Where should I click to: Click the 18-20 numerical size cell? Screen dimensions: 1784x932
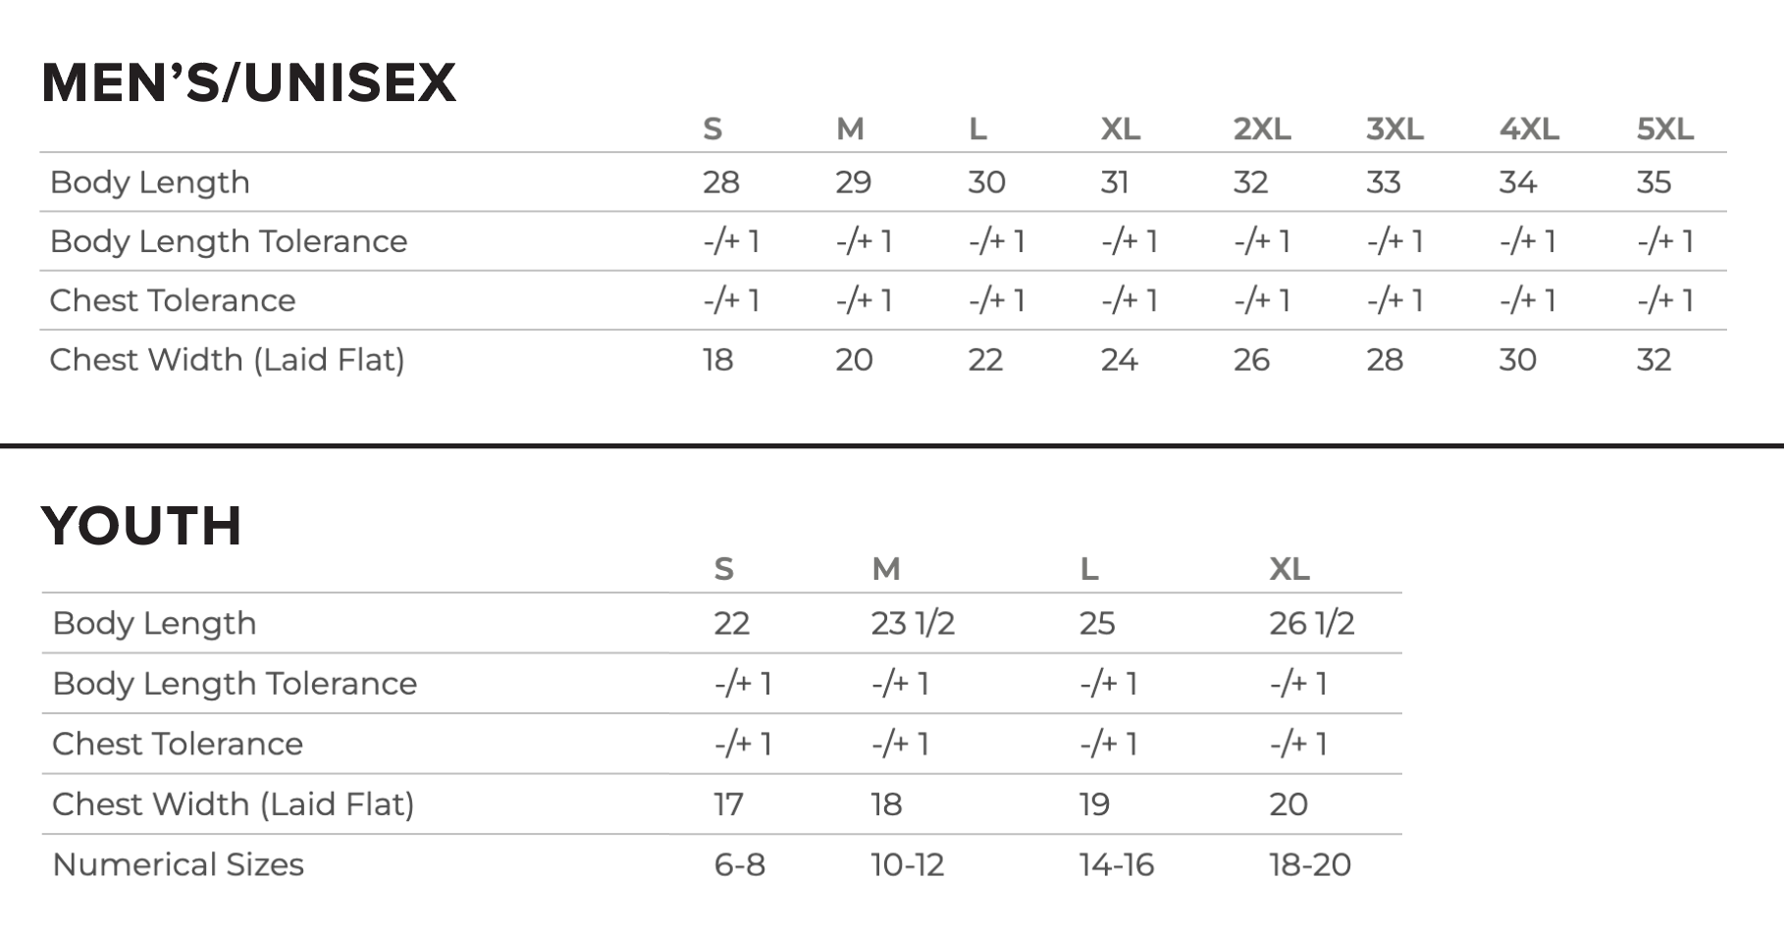pos(1309,865)
